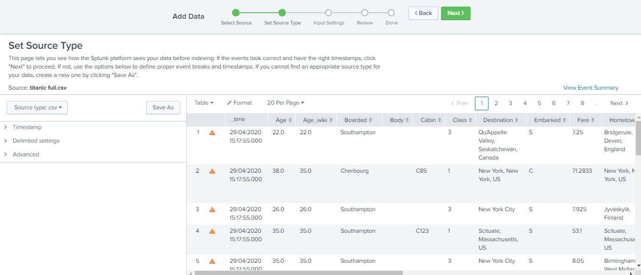Click the fare value 71.2833
641x275 pixels.
pyautogui.click(x=582, y=171)
